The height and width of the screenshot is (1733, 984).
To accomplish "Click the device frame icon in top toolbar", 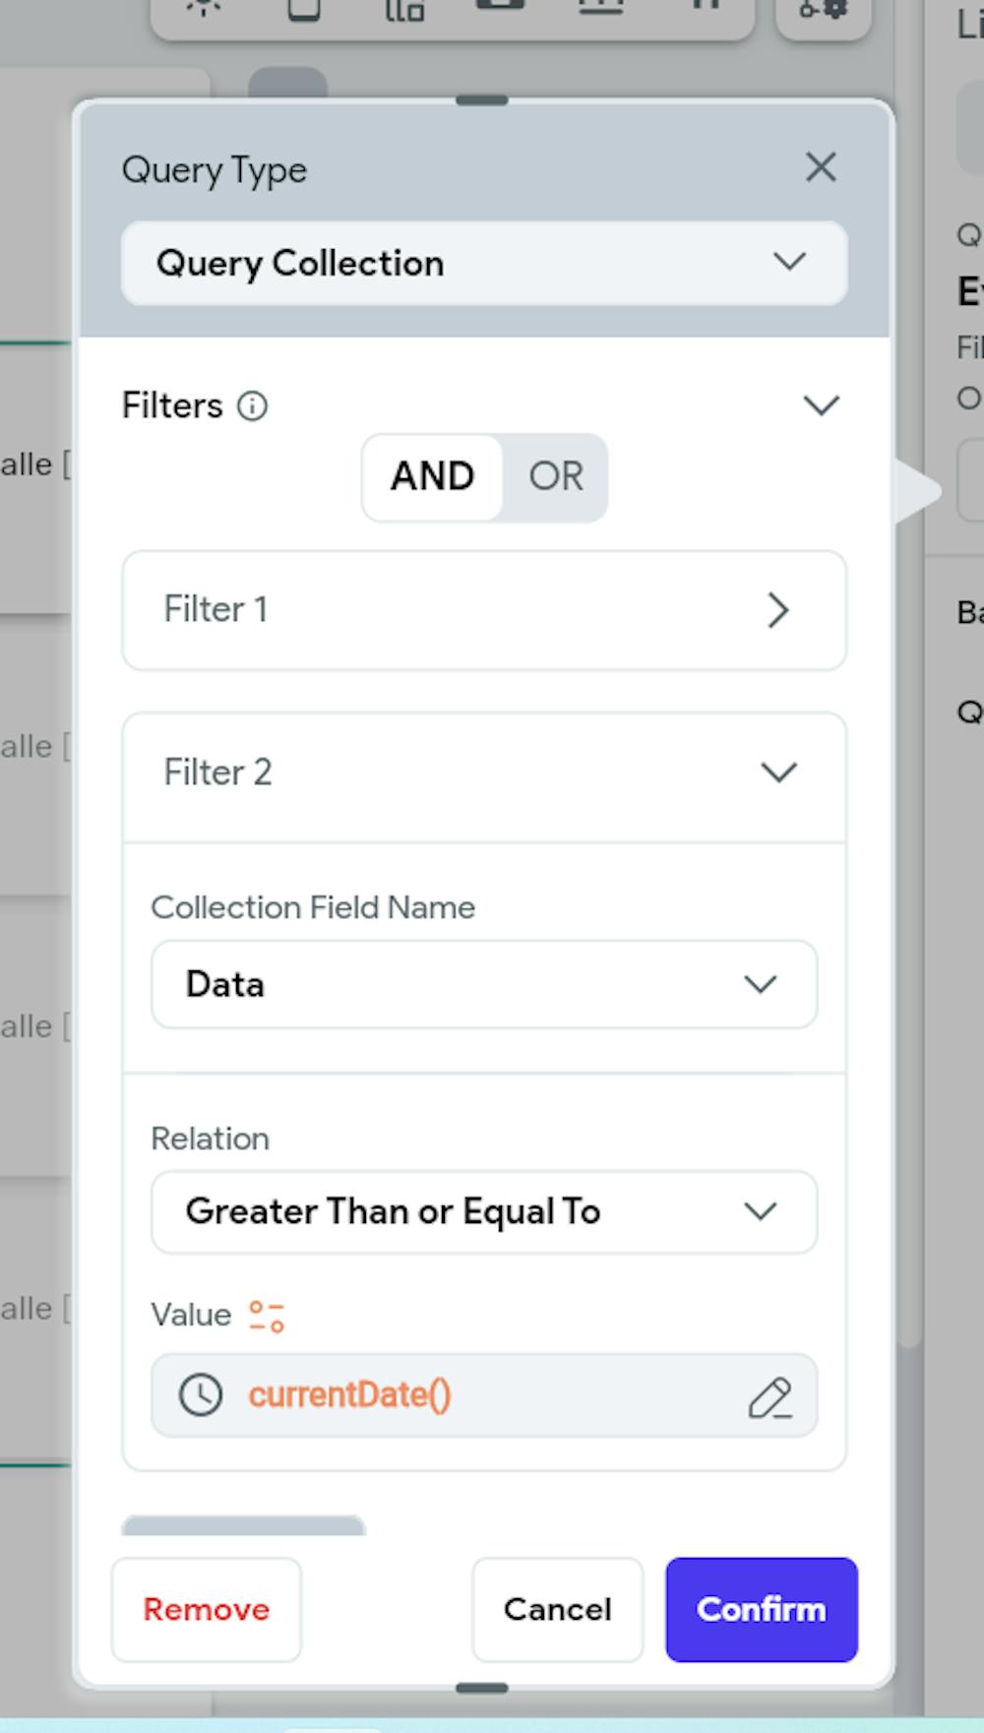I will [304, 8].
